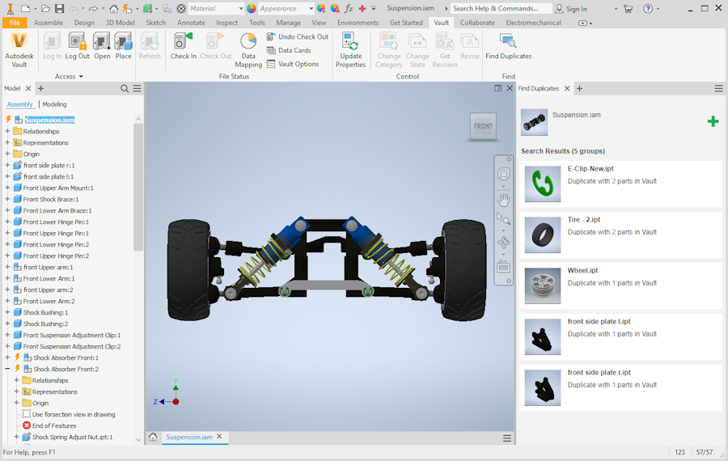728x461 pixels.
Task: Select the Tire - 2.ipt thumbnail
Action: (542, 235)
